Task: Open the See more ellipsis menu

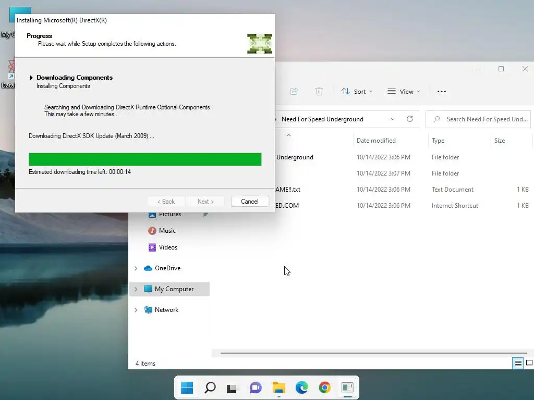Action: (x=441, y=92)
